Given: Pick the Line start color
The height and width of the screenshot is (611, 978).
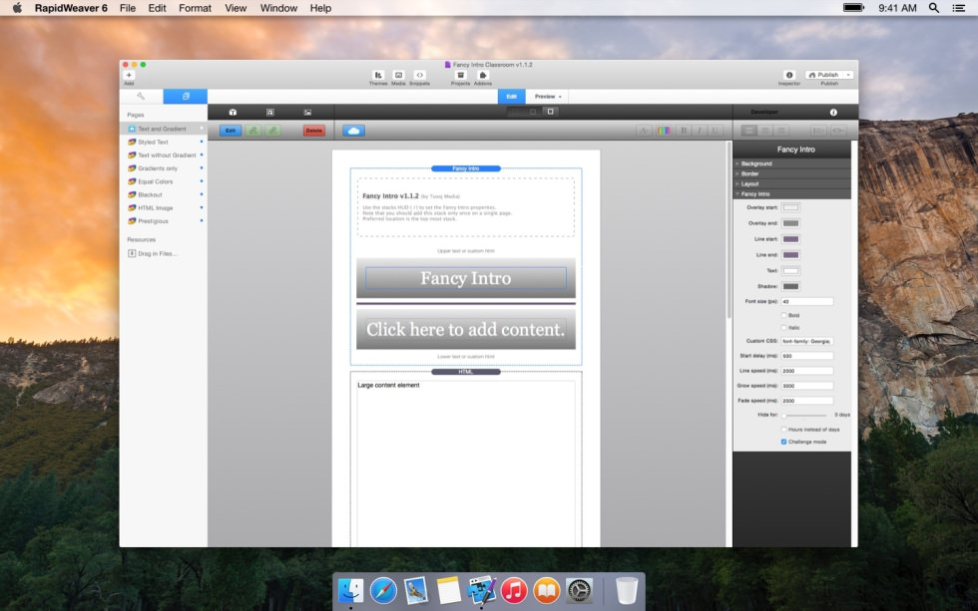Looking at the screenshot, I should tap(790, 239).
